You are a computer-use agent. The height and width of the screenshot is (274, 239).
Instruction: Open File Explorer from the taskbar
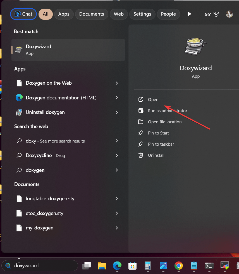pos(102,266)
